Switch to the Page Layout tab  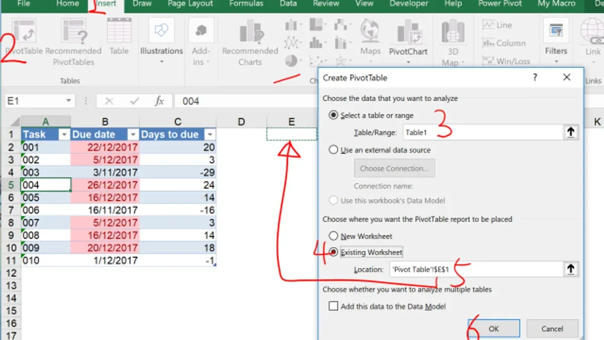click(190, 4)
